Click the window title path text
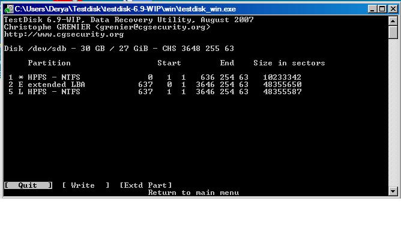Screen dimensions: 401x240 coord(125,9)
